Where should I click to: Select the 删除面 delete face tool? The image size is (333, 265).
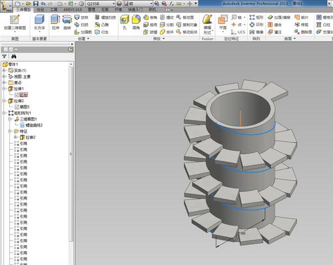point(303,32)
